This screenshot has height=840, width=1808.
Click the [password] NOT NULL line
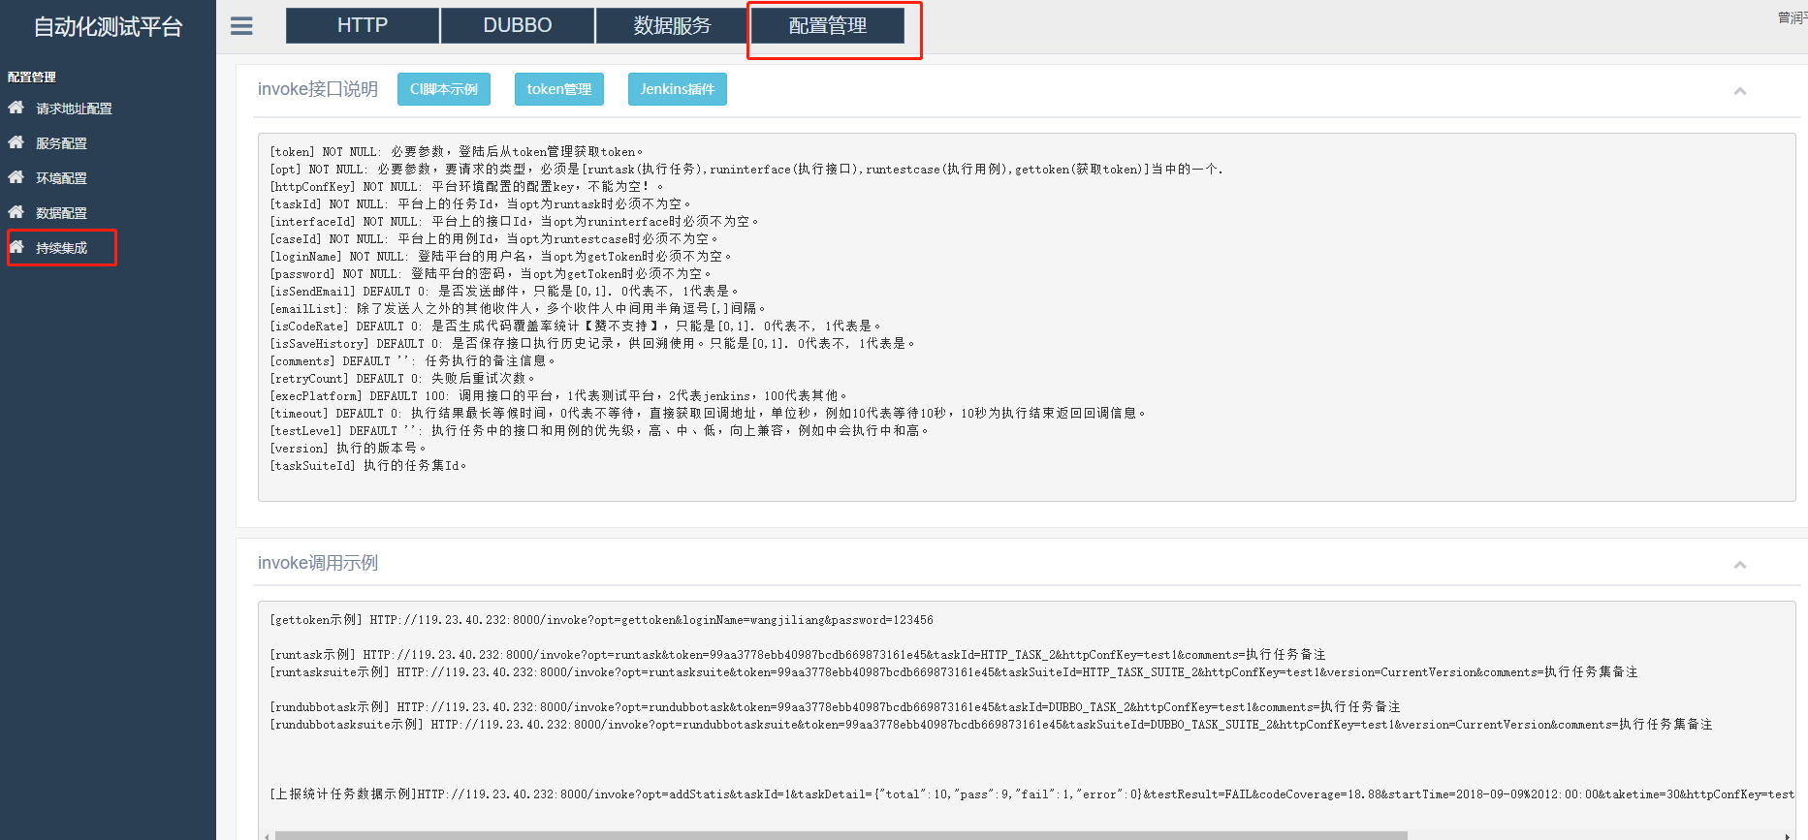pyautogui.click(x=492, y=274)
